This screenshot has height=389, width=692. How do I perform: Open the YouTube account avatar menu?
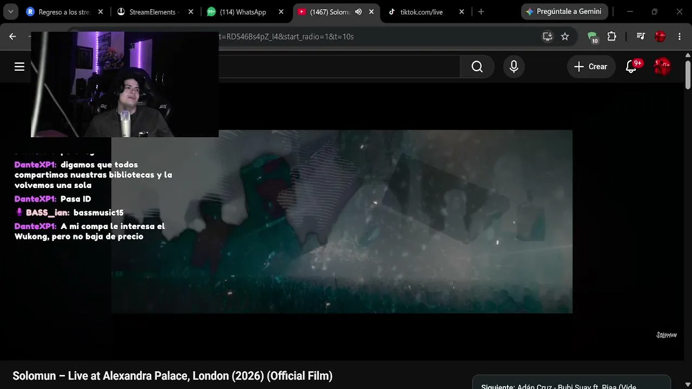[x=662, y=66]
